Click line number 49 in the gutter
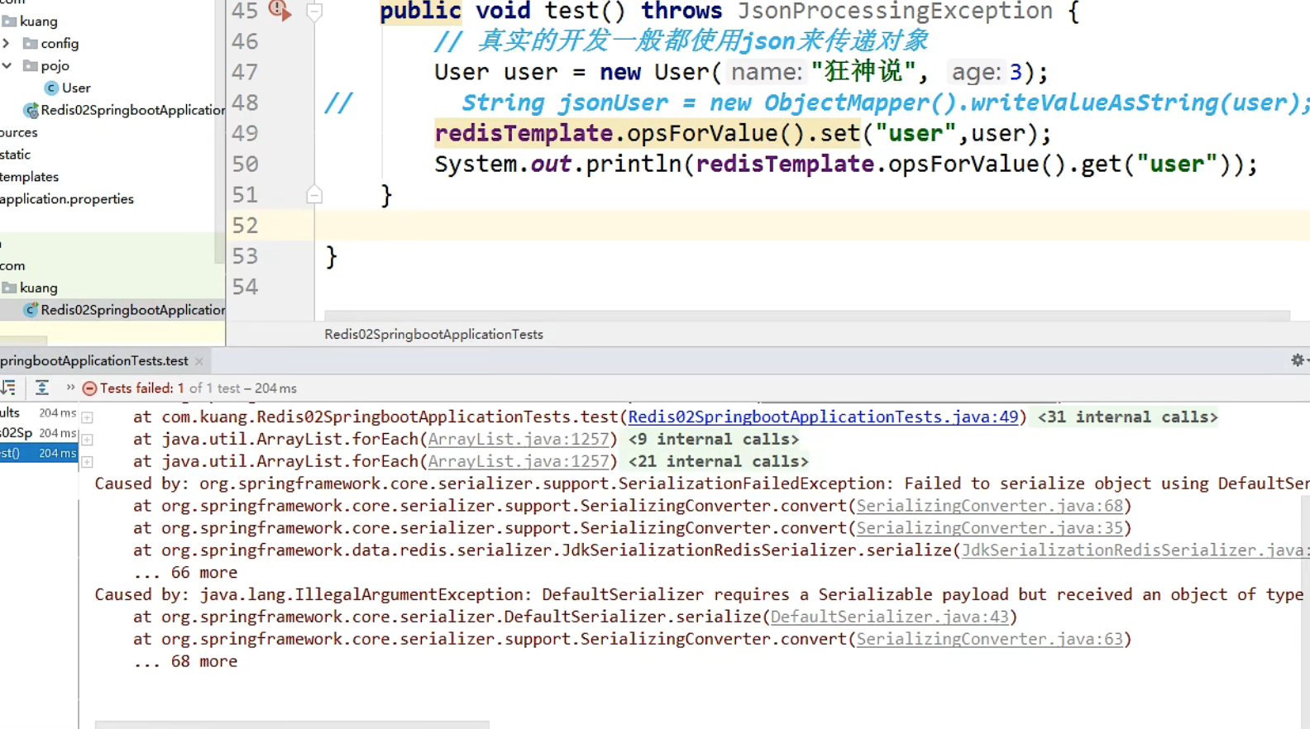 click(245, 133)
